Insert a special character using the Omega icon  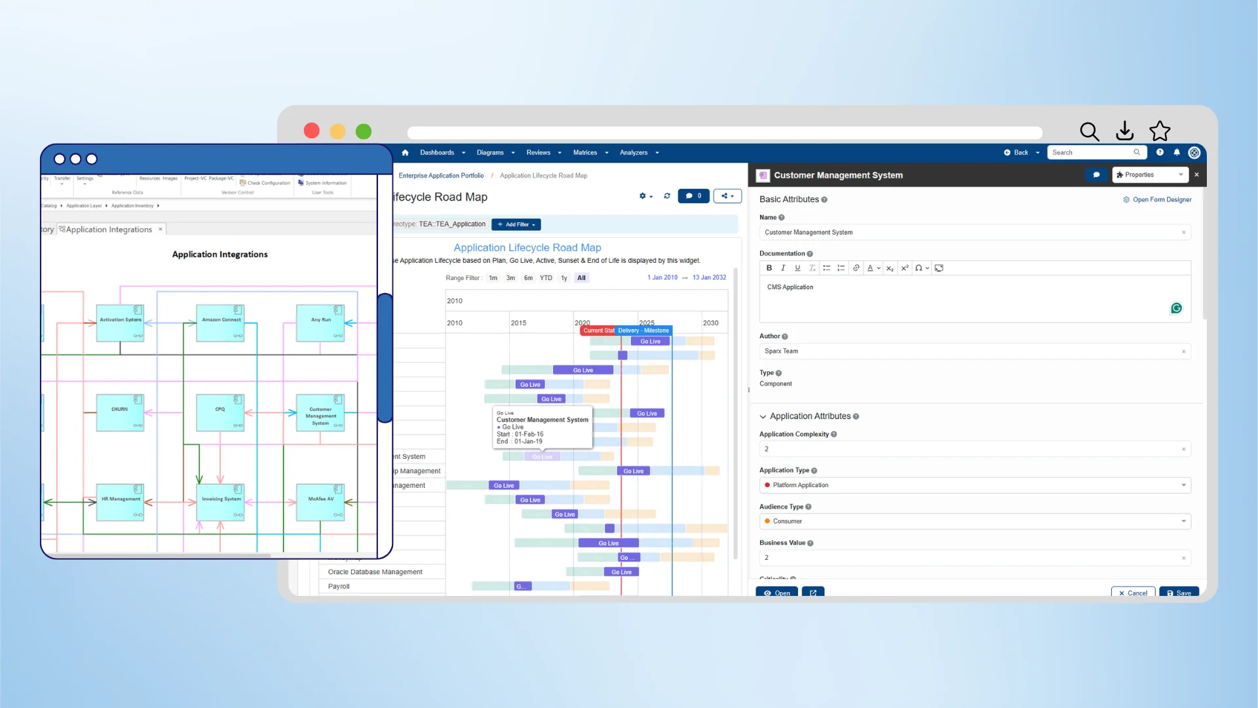(920, 267)
